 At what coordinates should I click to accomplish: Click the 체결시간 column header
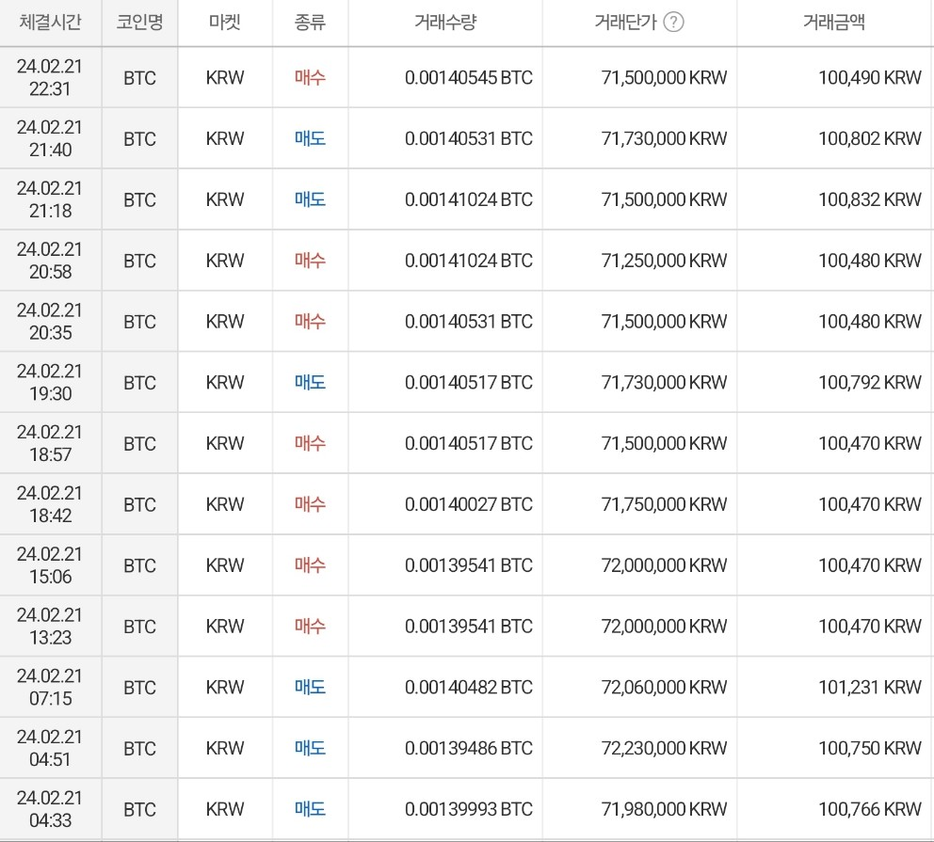[x=50, y=22]
